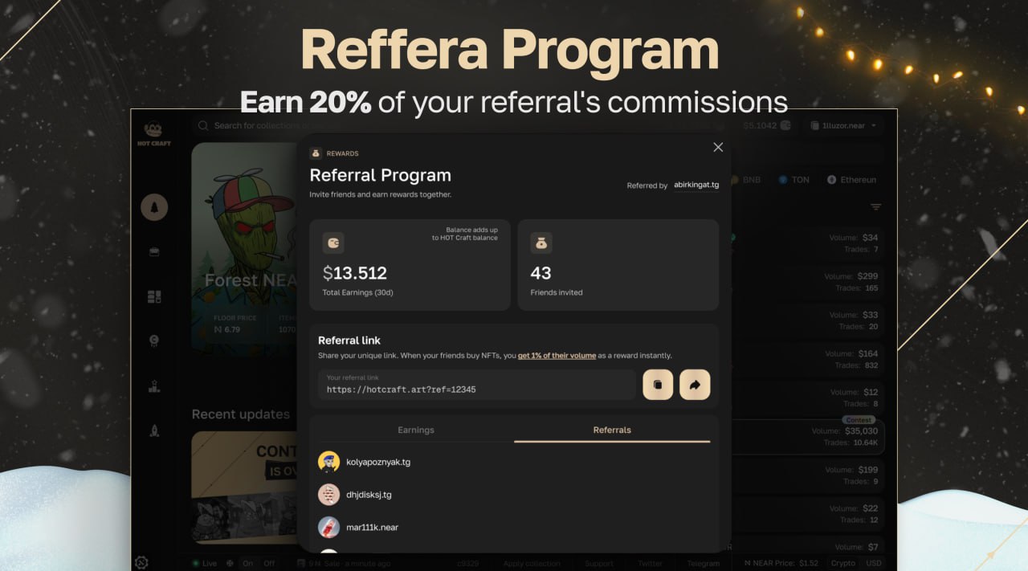Open the leaderboard podium sidebar icon
The height and width of the screenshot is (571, 1028).
pos(154,386)
